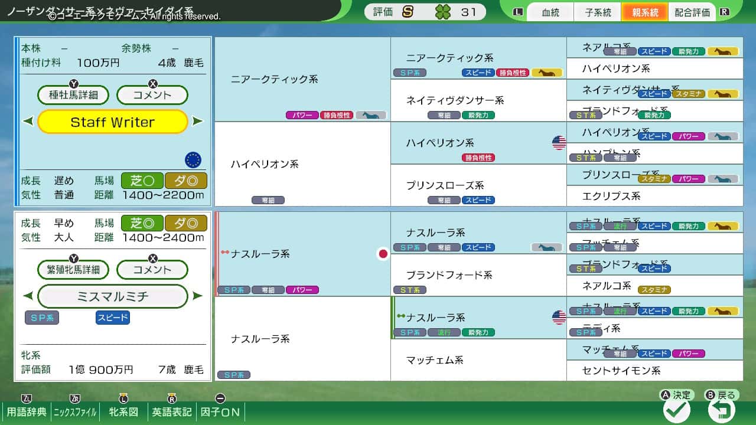Switch to next mare after ミスマルミチ
Image resolution: width=756 pixels, height=425 pixels.
198,296
